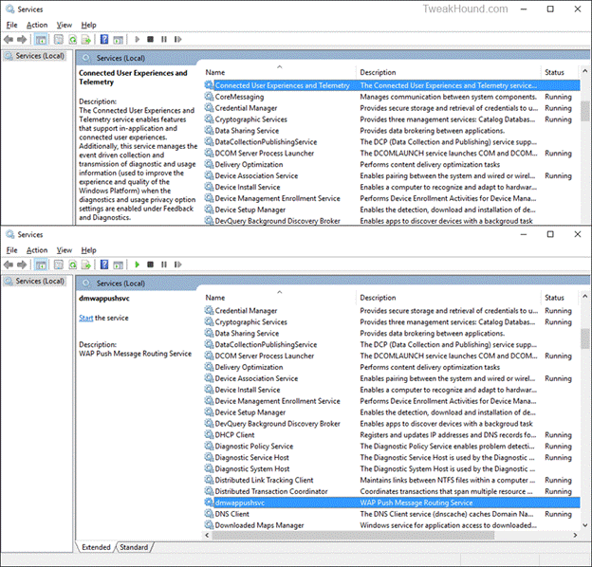Click Restart Service icon in top window toolbar
Image resolution: width=592 pixels, height=567 pixels.
tap(177, 39)
